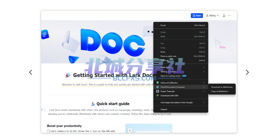Click the plus icon in the preview card
This screenshot has width=270, height=137.
pyautogui.click(x=130, y=131)
